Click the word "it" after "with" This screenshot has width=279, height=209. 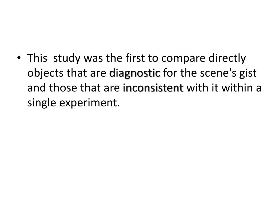point(215,88)
